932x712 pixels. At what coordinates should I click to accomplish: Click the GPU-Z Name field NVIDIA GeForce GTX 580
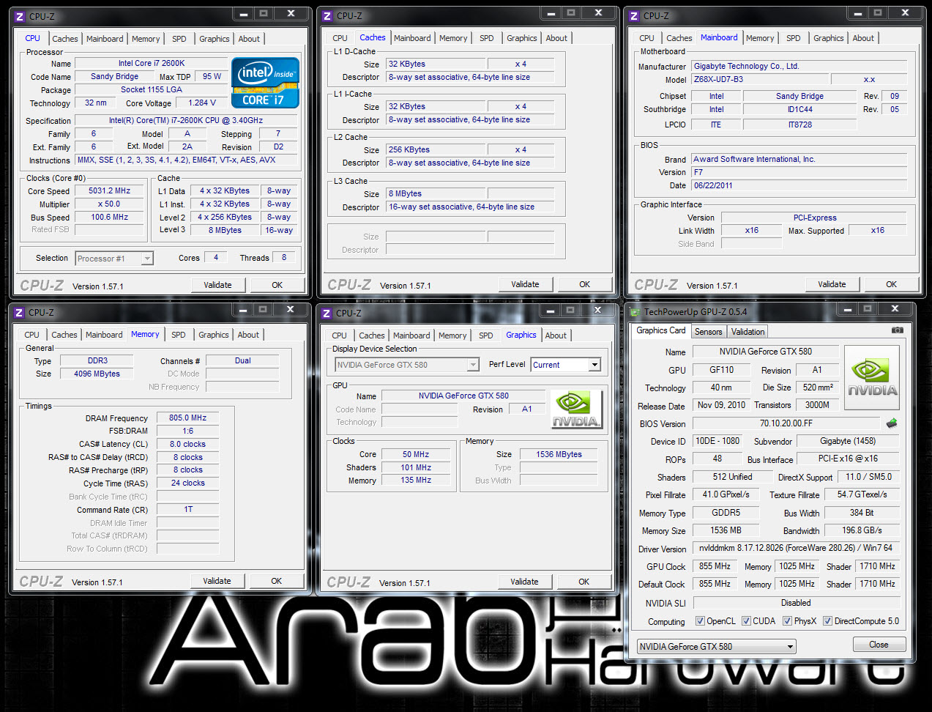click(x=765, y=352)
